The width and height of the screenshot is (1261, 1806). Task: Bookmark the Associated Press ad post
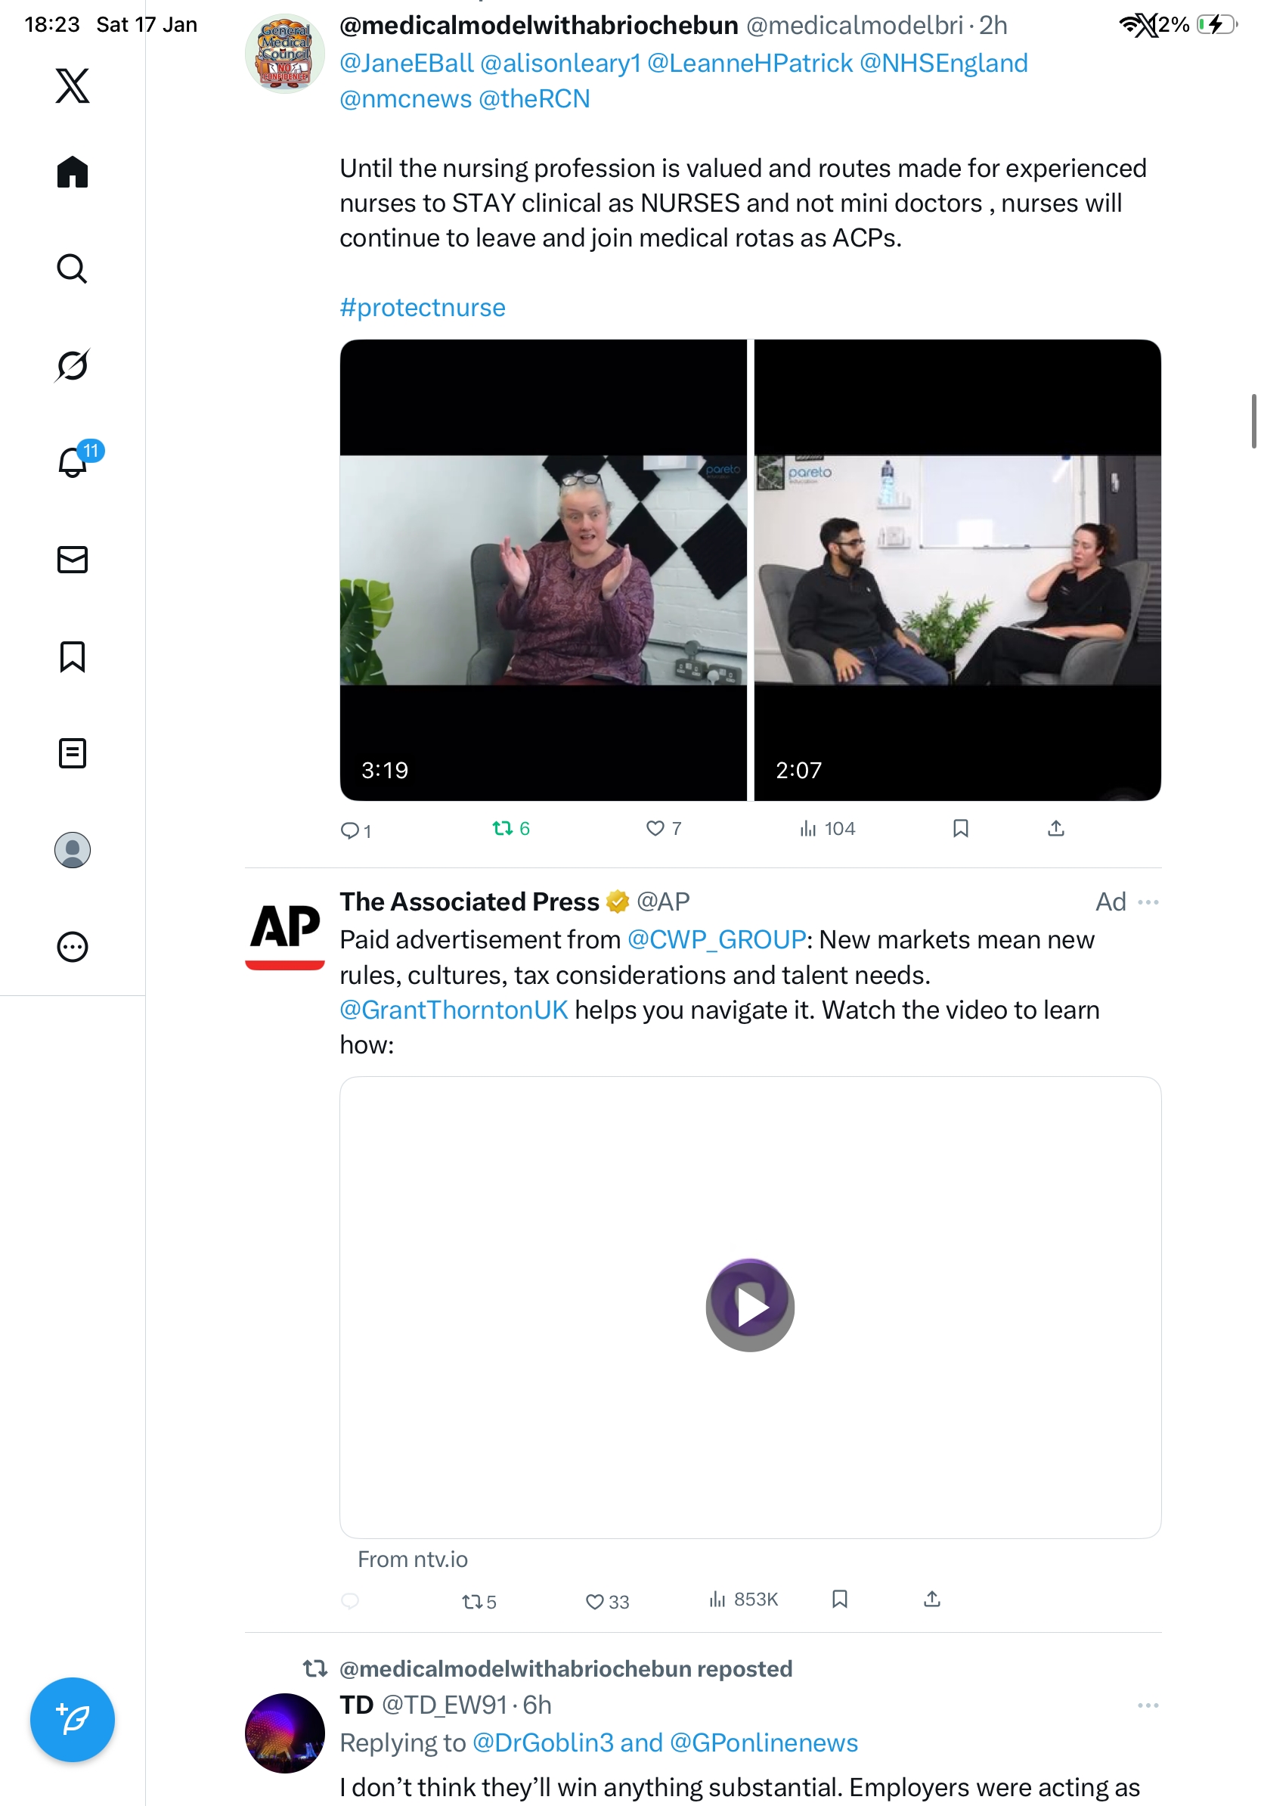[839, 1599]
